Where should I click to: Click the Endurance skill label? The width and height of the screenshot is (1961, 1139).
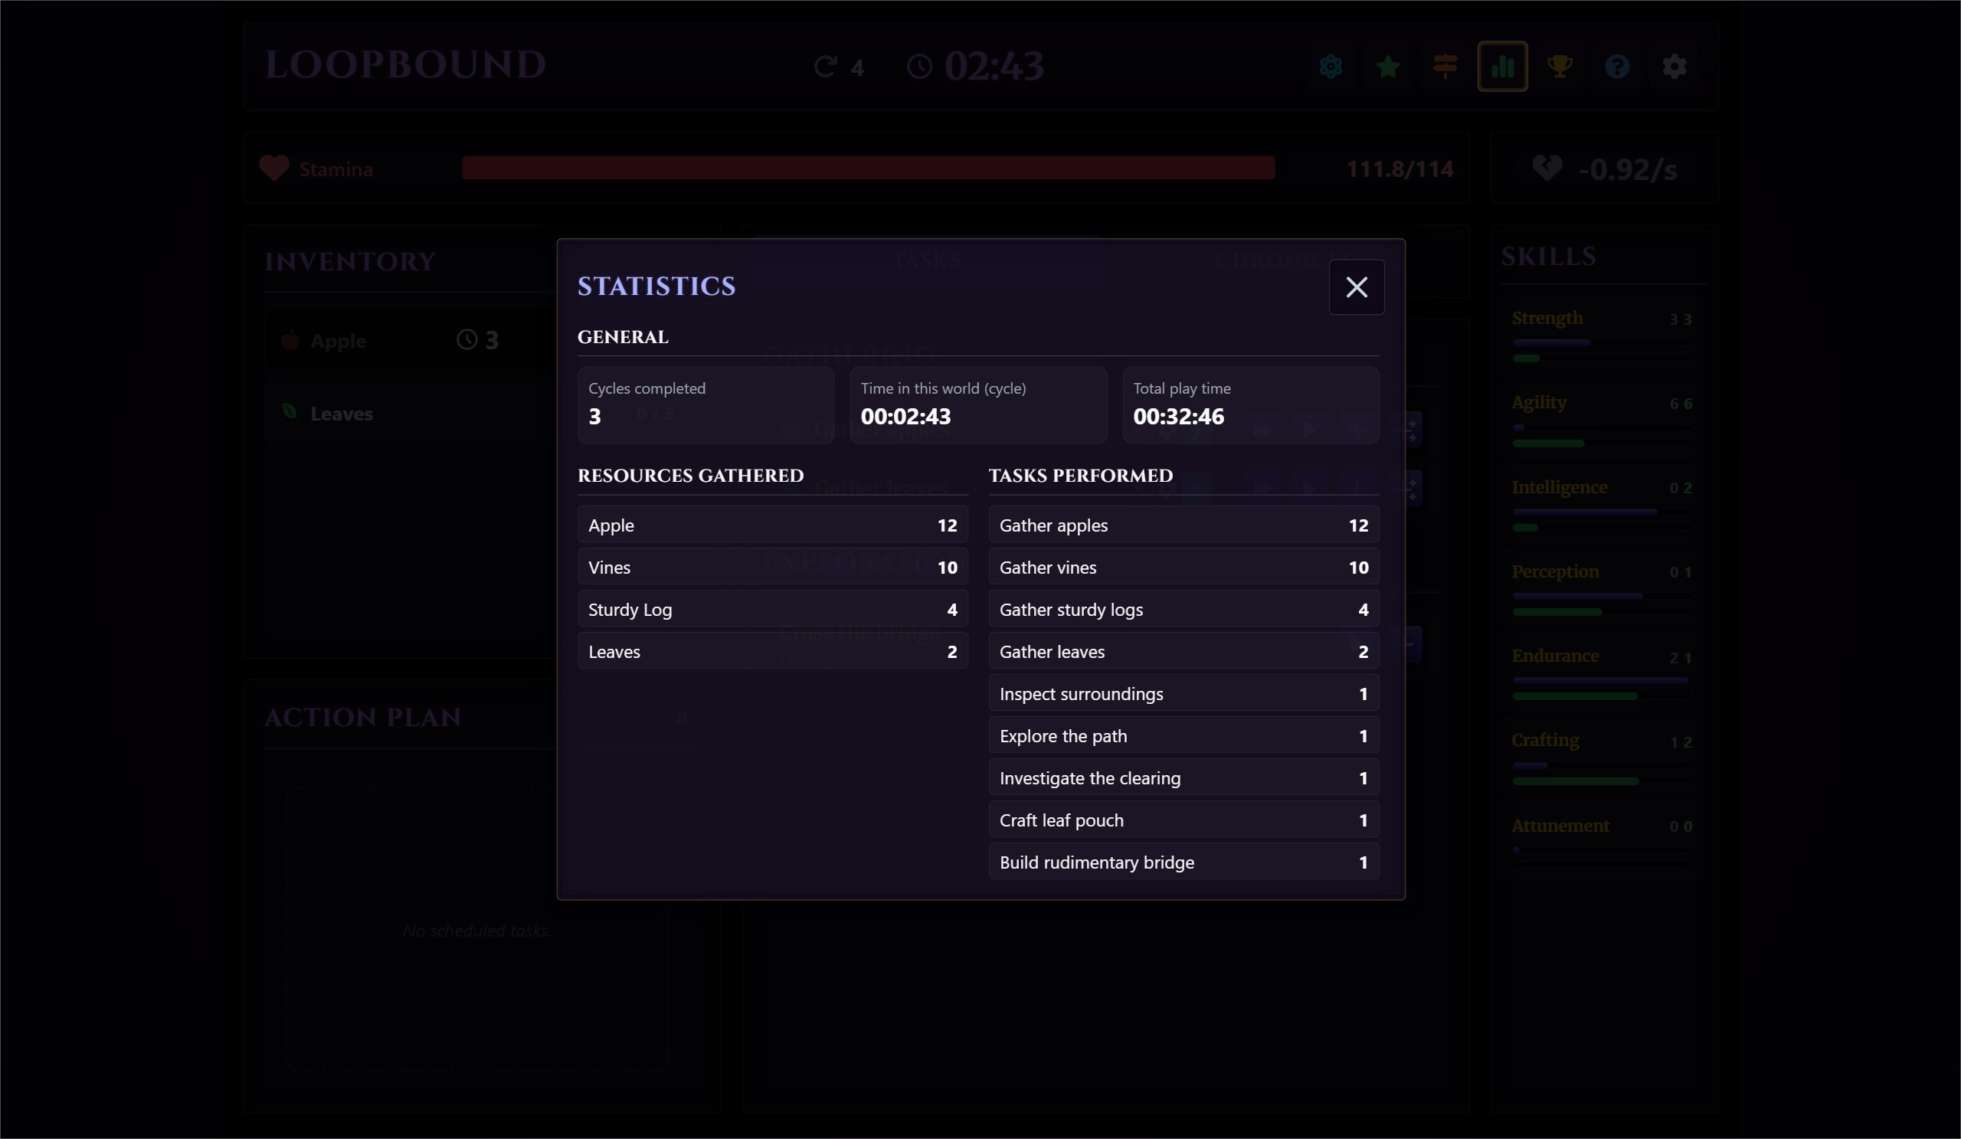[1555, 656]
